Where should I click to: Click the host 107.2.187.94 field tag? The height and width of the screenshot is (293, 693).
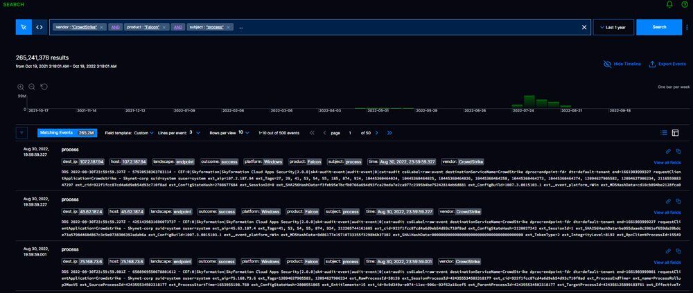point(128,162)
